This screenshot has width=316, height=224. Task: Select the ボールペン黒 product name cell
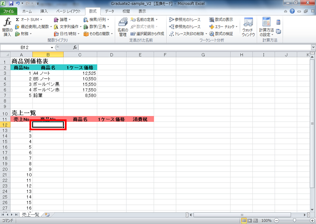point(48,84)
